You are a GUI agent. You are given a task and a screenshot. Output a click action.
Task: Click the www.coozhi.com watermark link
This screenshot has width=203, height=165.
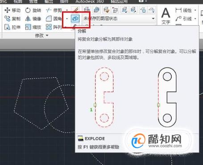tap(165, 146)
